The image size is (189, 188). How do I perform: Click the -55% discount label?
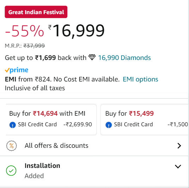tap(24, 31)
